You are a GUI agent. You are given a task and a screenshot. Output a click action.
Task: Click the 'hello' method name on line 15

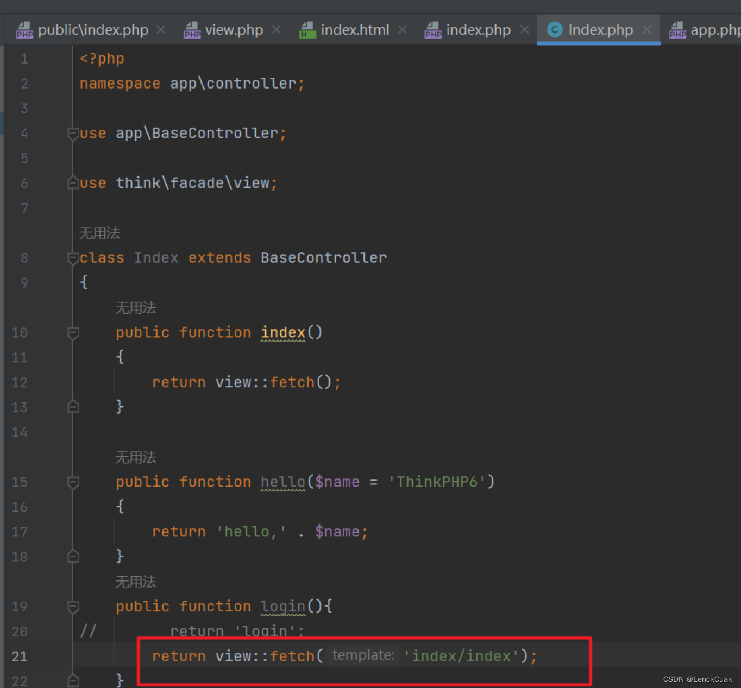click(283, 482)
